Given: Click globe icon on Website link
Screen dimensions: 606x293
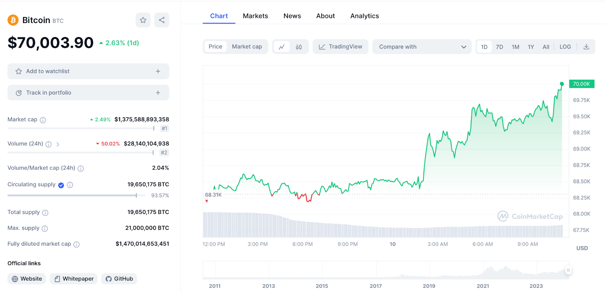Looking at the screenshot, I should pos(15,279).
